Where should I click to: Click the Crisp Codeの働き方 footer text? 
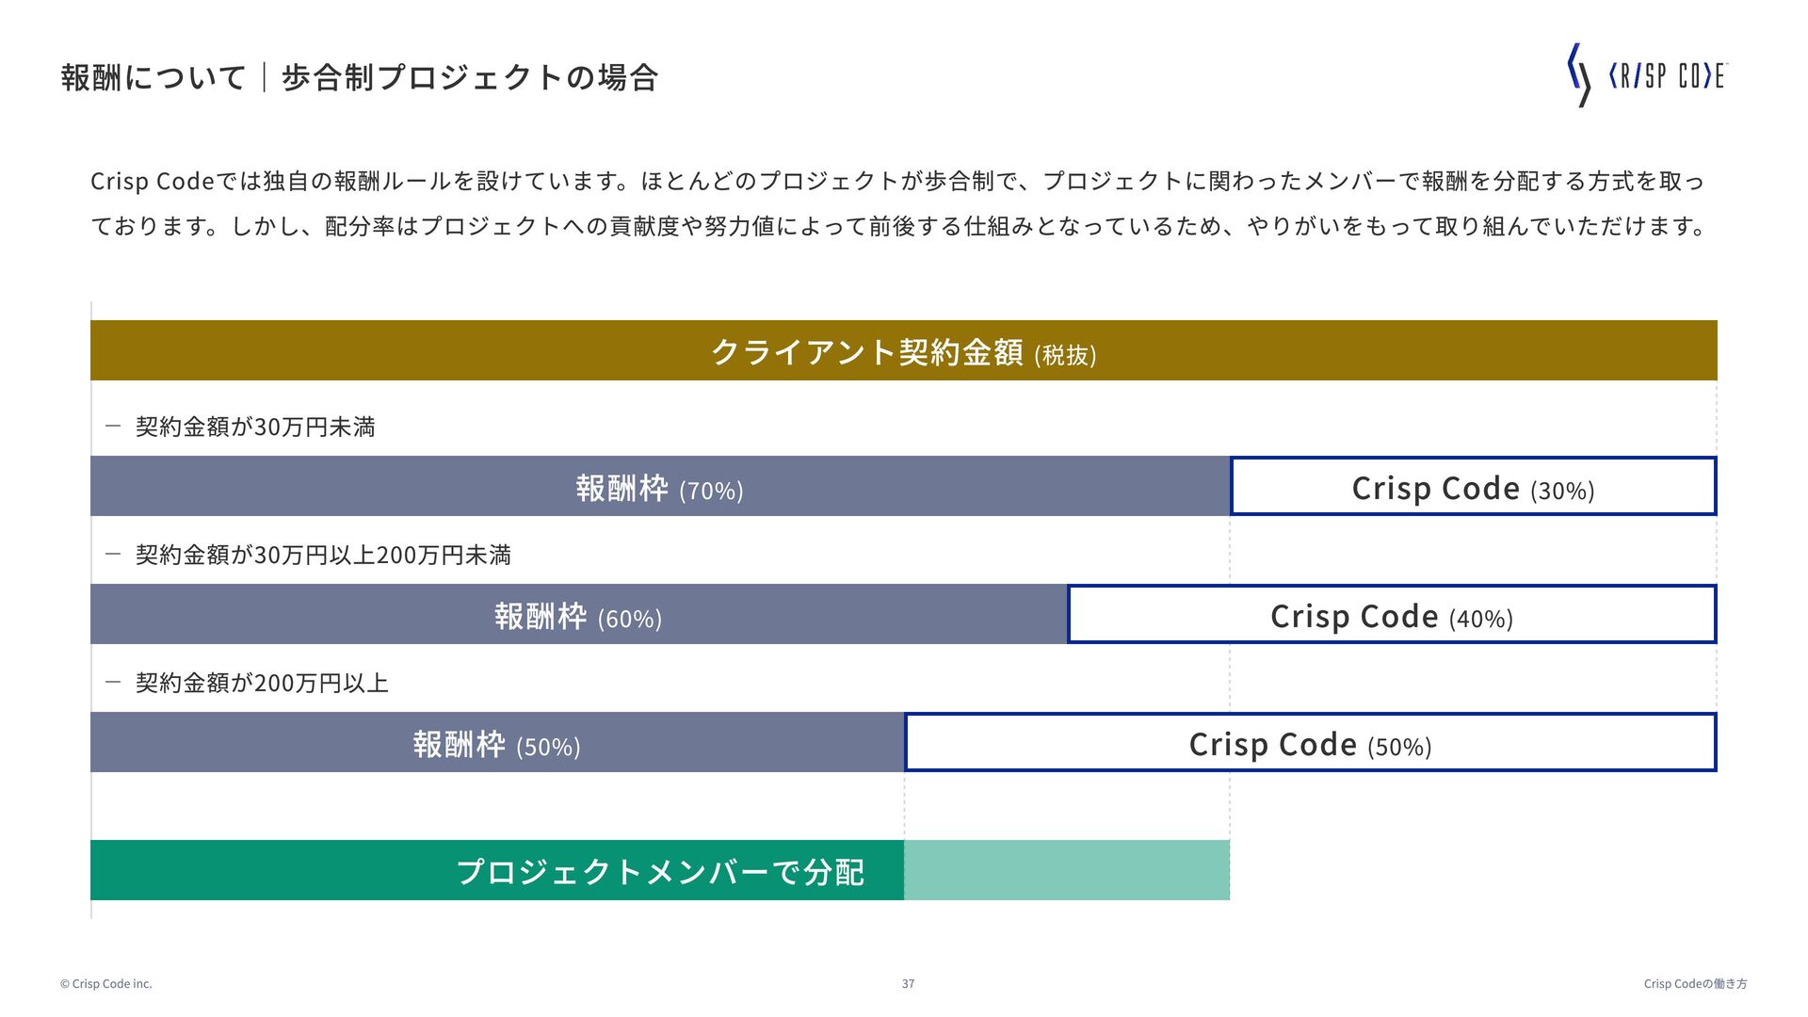click(x=1695, y=984)
